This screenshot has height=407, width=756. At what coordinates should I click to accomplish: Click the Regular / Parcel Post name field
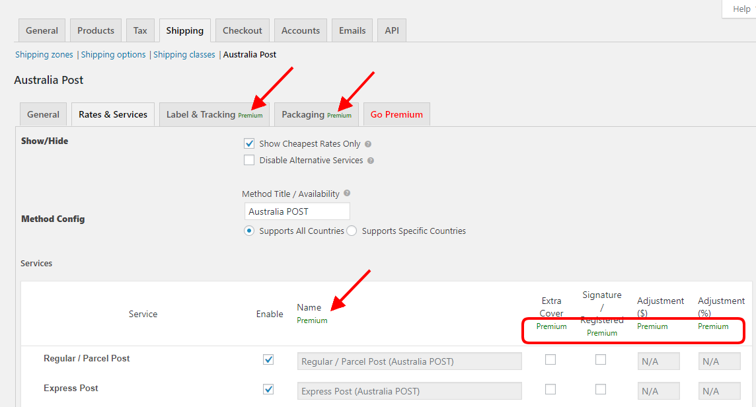[409, 361]
